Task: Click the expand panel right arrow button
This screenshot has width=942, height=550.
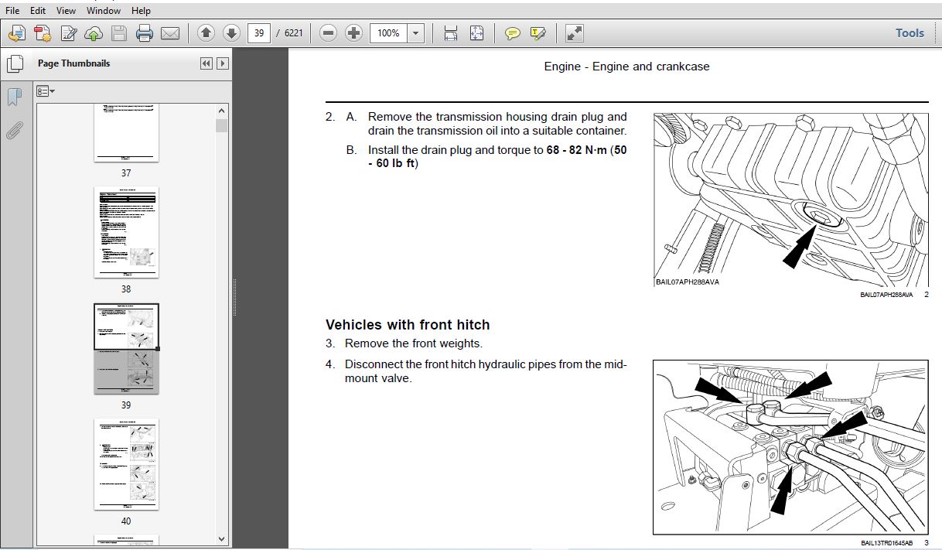Action: [223, 63]
